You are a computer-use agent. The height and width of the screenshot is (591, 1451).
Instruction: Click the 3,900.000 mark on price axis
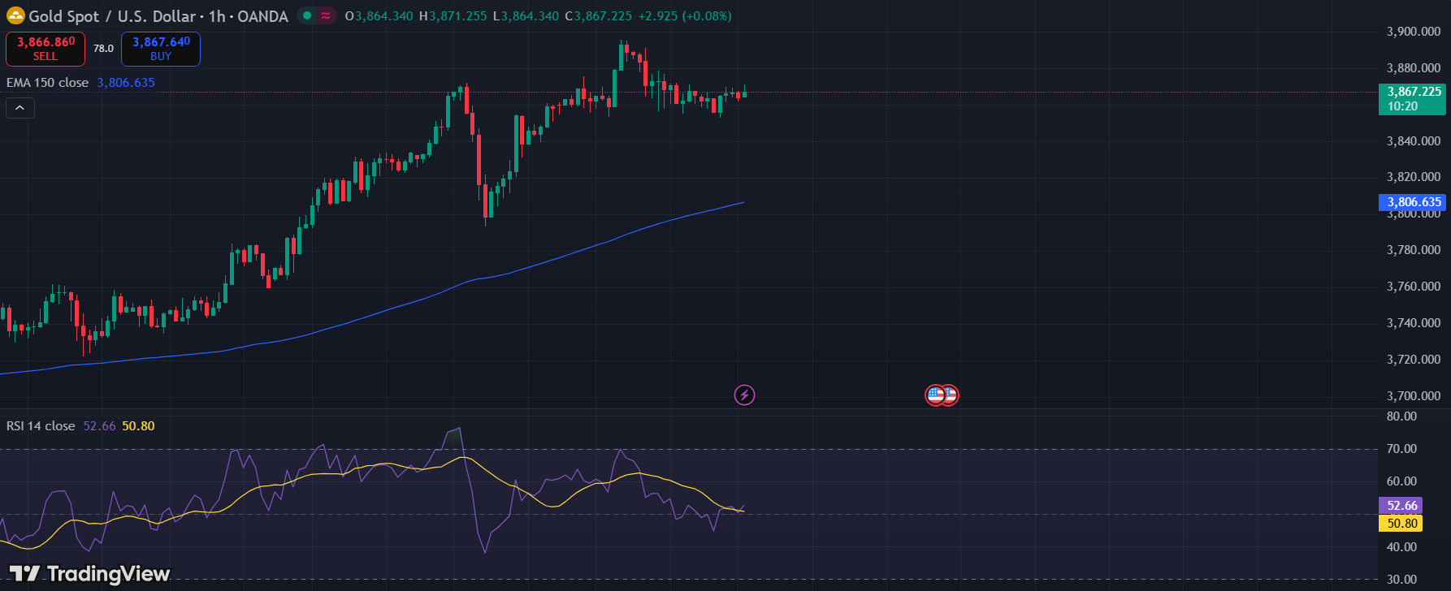[x=1413, y=32]
